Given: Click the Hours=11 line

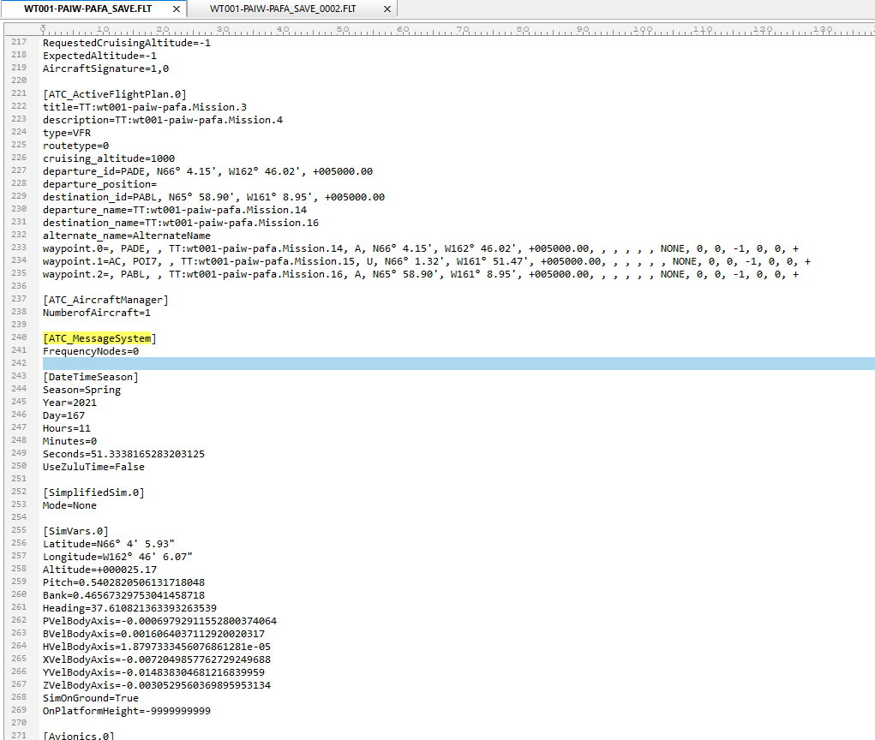Looking at the screenshot, I should [x=66, y=428].
